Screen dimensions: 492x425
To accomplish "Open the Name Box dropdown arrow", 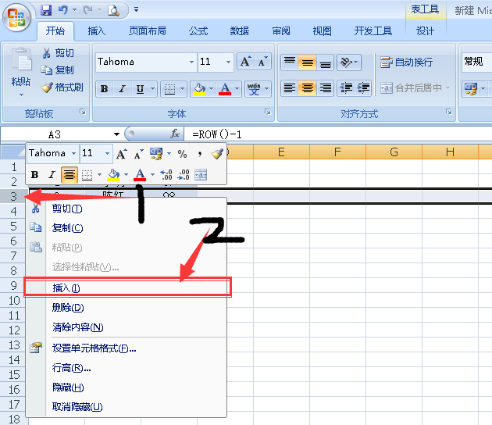I will coord(116,134).
